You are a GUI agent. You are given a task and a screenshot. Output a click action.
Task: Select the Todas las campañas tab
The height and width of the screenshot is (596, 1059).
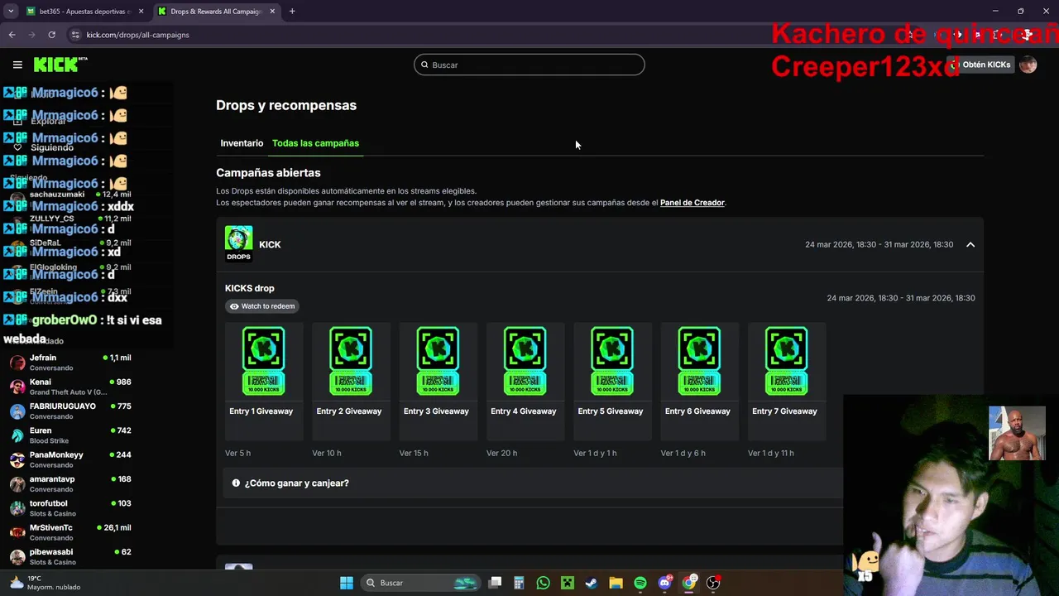click(315, 143)
